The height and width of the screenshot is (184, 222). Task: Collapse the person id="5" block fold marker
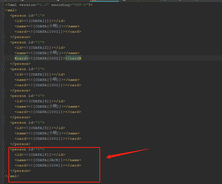pyautogui.click(x=4, y=123)
